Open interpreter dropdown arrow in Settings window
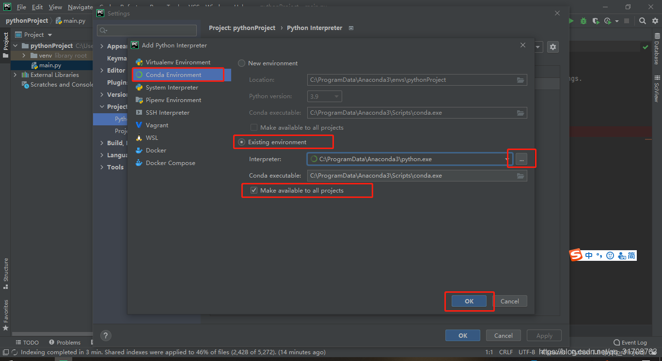This screenshot has width=662, height=361. click(538, 47)
